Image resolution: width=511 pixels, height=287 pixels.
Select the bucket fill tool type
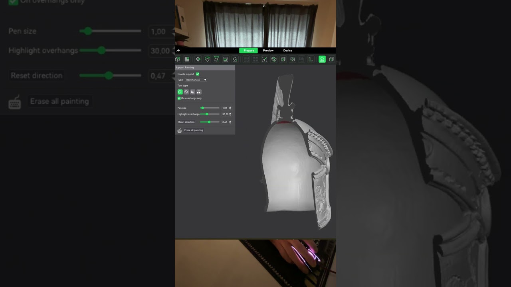pyautogui.click(x=192, y=92)
